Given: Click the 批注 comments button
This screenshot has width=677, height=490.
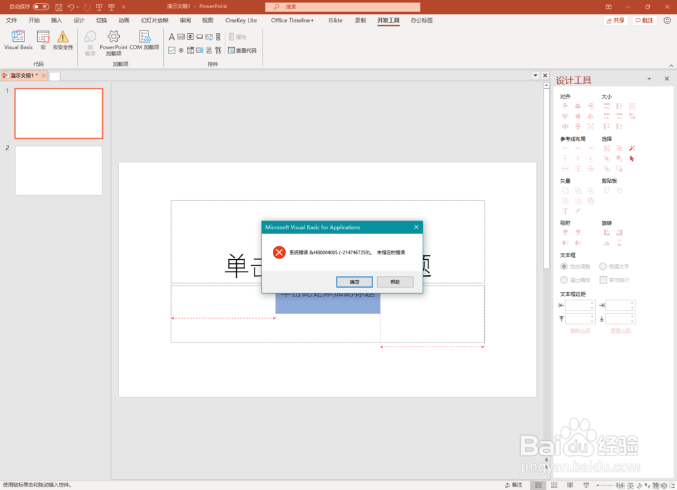Looking at the screenshot, I should click(645, 20).
